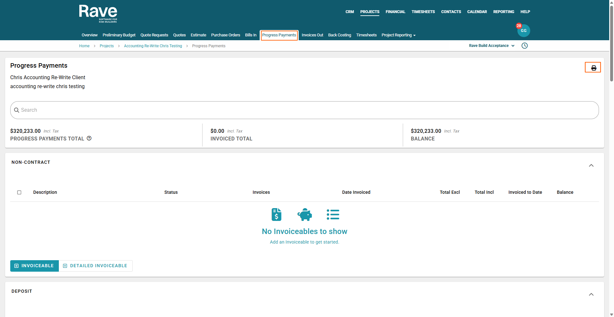Click the GG user avatar
The height and width of the screenshot is (317, 614).
[x=524, y=31]
